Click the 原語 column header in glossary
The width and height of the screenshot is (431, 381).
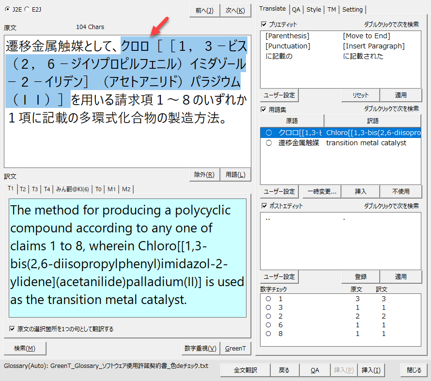point(292,121)
